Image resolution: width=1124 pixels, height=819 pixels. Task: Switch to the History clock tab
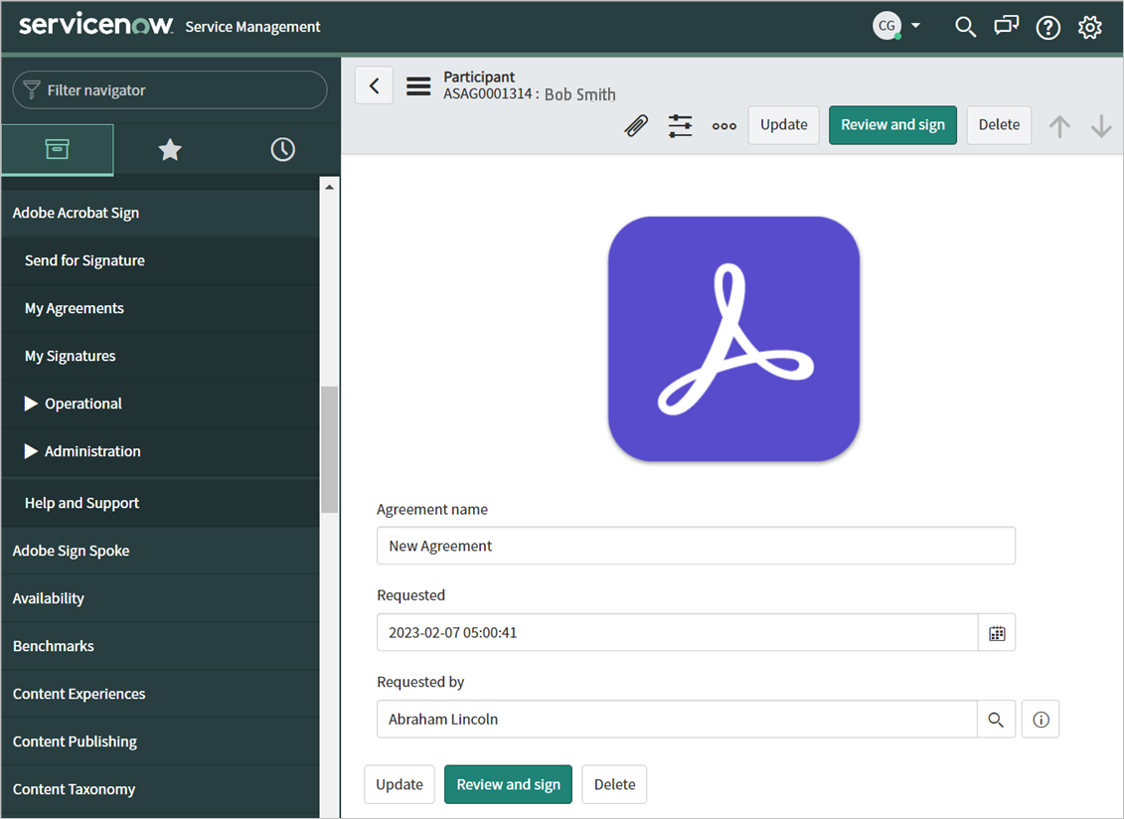[281, 149]
